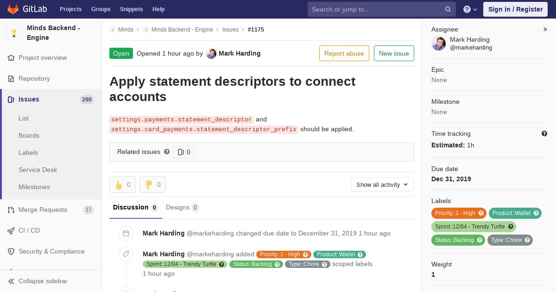Open the Service Desk sidebar link
This screenshot has width=556, height=292.
(38, 170)
